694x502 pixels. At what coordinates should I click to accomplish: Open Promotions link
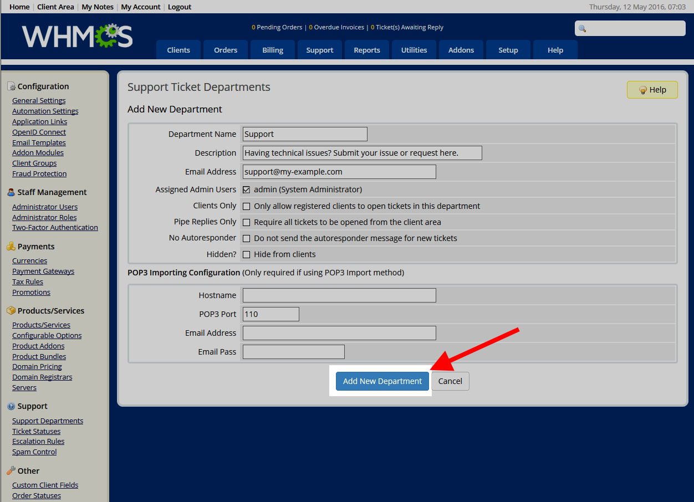(31, 293)
